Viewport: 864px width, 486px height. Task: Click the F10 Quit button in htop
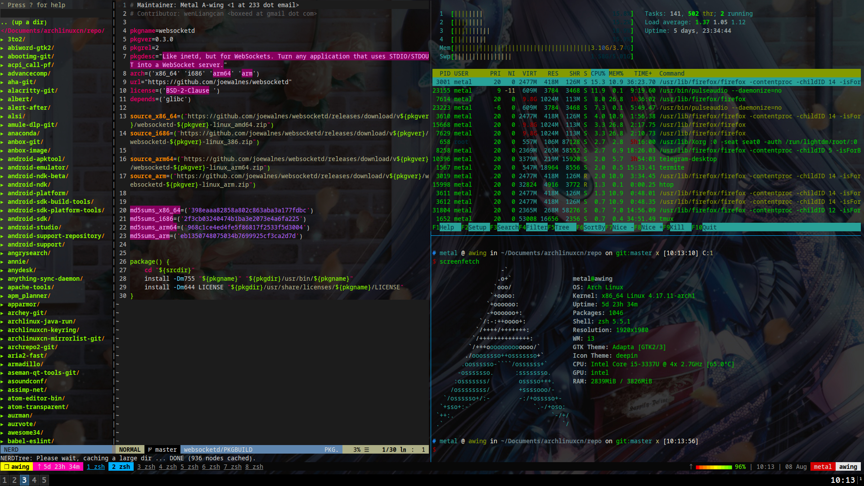point(704,228)
